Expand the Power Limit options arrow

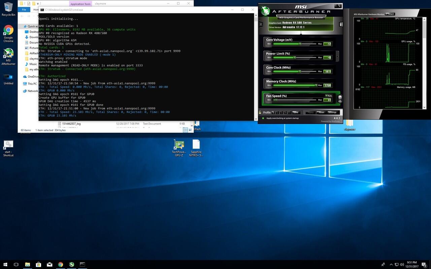coord(337,55)
